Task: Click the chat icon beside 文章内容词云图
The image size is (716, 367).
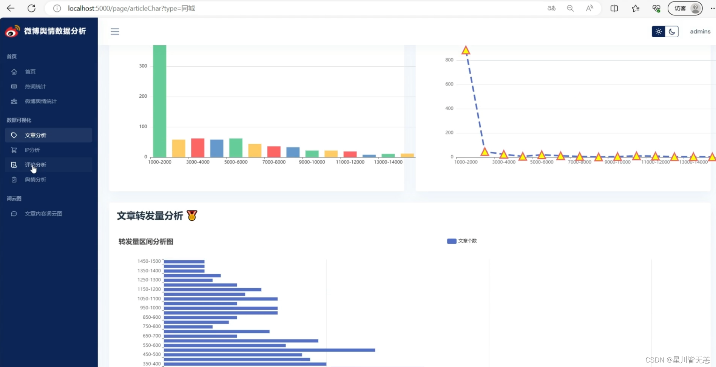Action: 14,214
